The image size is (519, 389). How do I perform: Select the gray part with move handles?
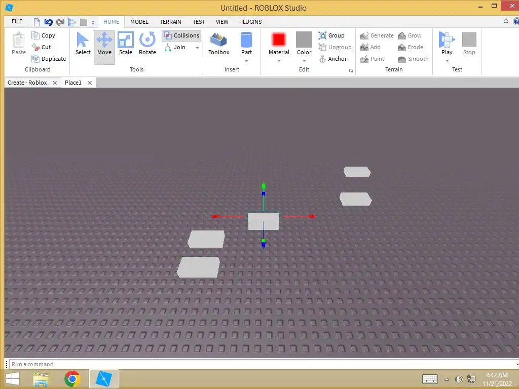[264, 221]
